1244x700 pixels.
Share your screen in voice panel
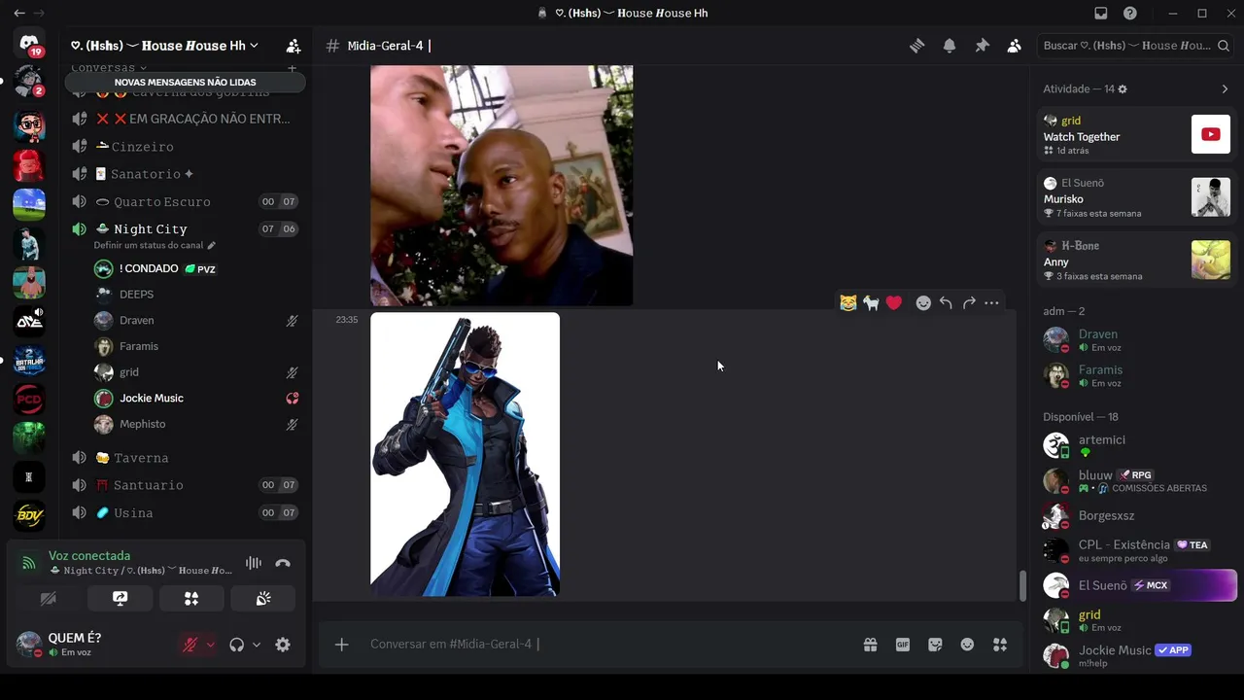[120, 599]
